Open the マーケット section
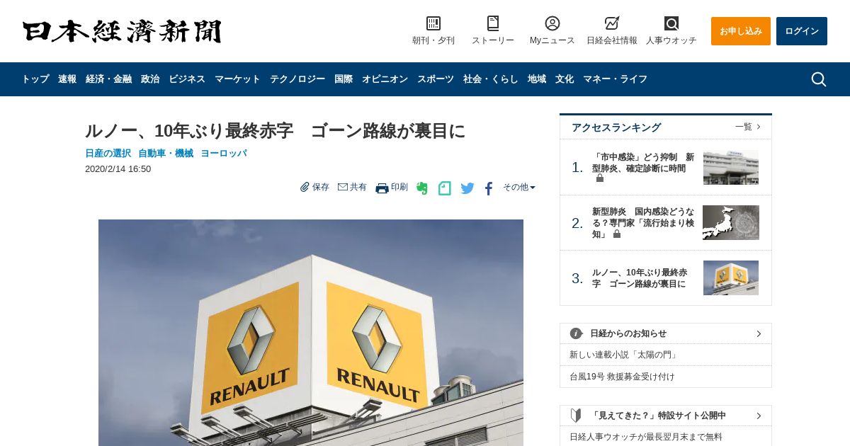 coord(238,79)
